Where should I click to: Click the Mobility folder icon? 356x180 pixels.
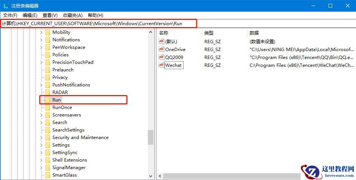[x=48, y=32]
